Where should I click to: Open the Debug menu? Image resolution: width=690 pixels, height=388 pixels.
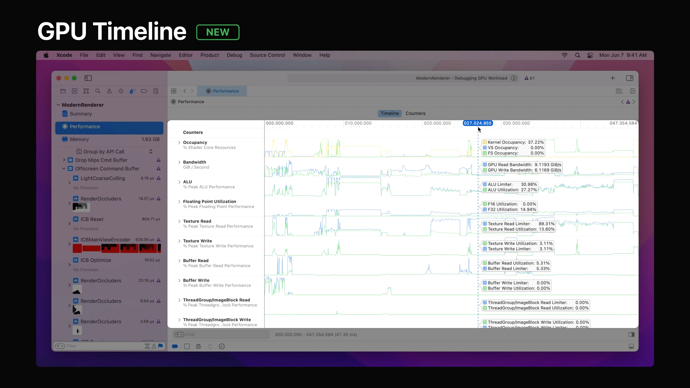pos(234,55)
